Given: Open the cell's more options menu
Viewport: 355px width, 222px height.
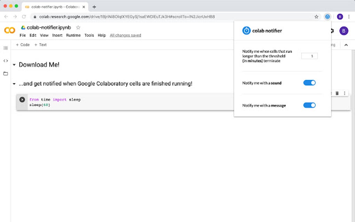Looking at the screenshot, I should click(345, 93).
